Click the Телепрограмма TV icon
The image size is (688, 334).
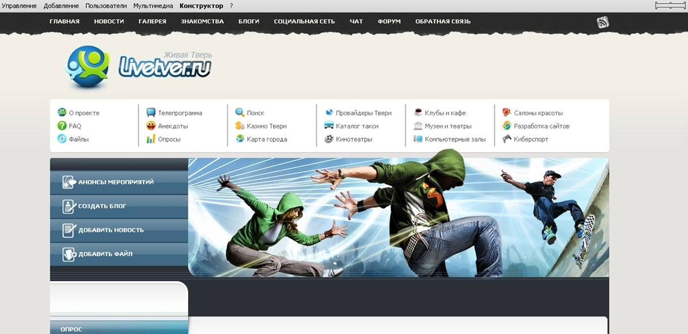[x=151, y=112]
